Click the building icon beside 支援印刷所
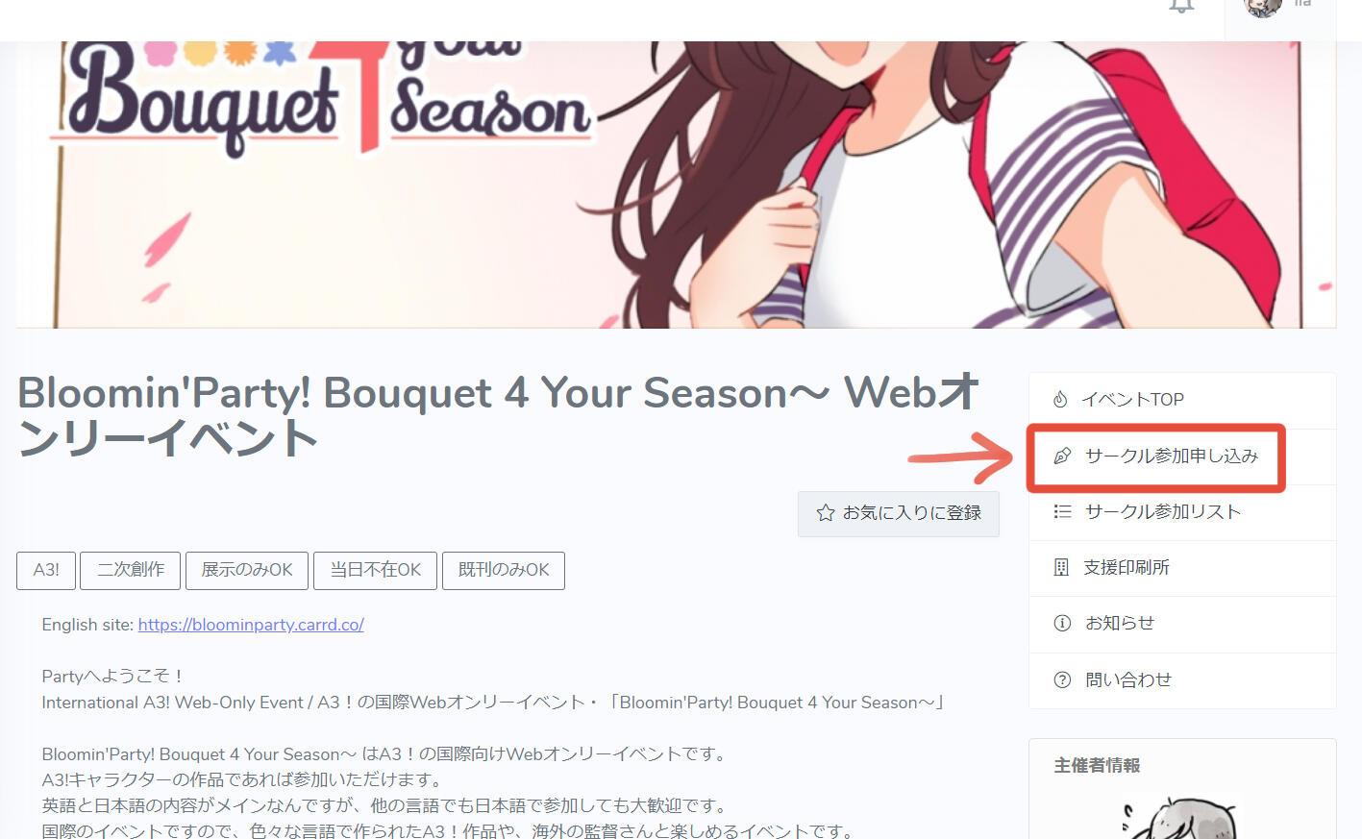 point(1061,567)
